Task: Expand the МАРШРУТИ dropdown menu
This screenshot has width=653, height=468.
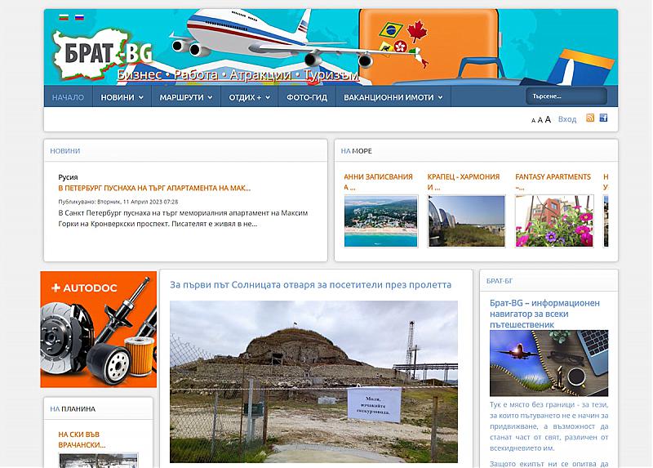Action: coord(186,97)
